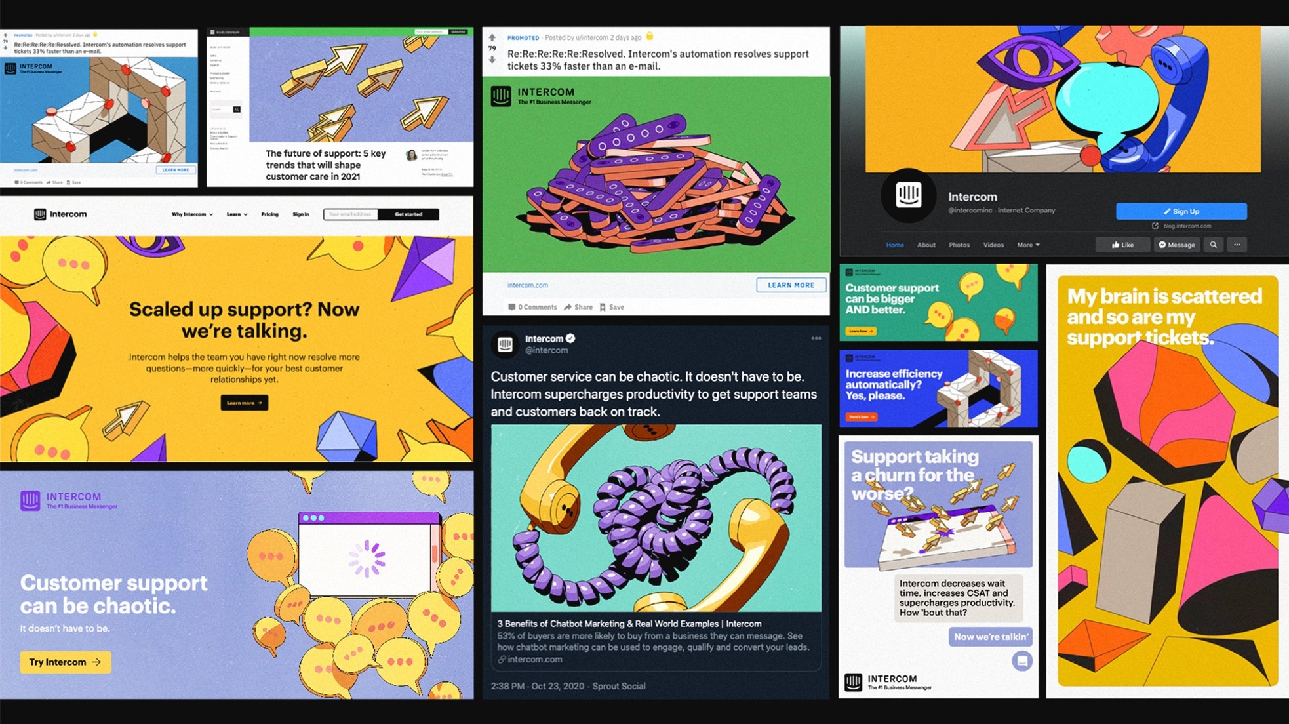Downvote the promoted Intercom Reddit post

click(x=492, y=60)
